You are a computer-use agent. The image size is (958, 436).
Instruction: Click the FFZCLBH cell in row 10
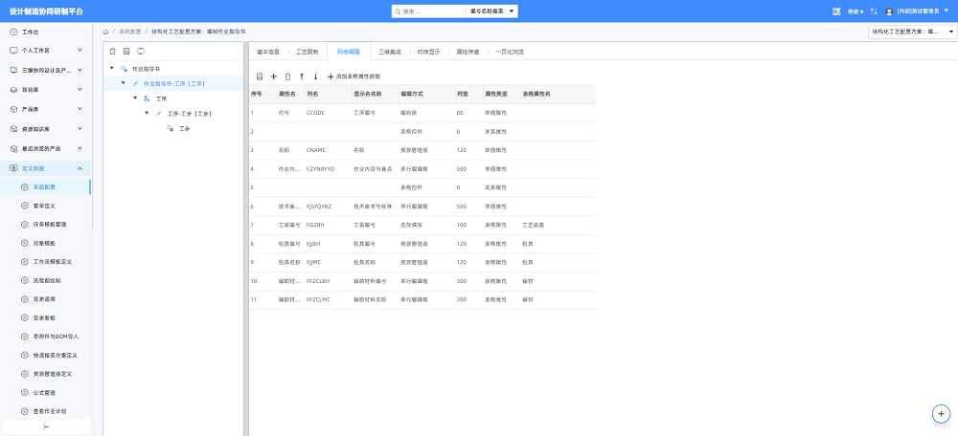pyautogui.click(x=318, y=281)
